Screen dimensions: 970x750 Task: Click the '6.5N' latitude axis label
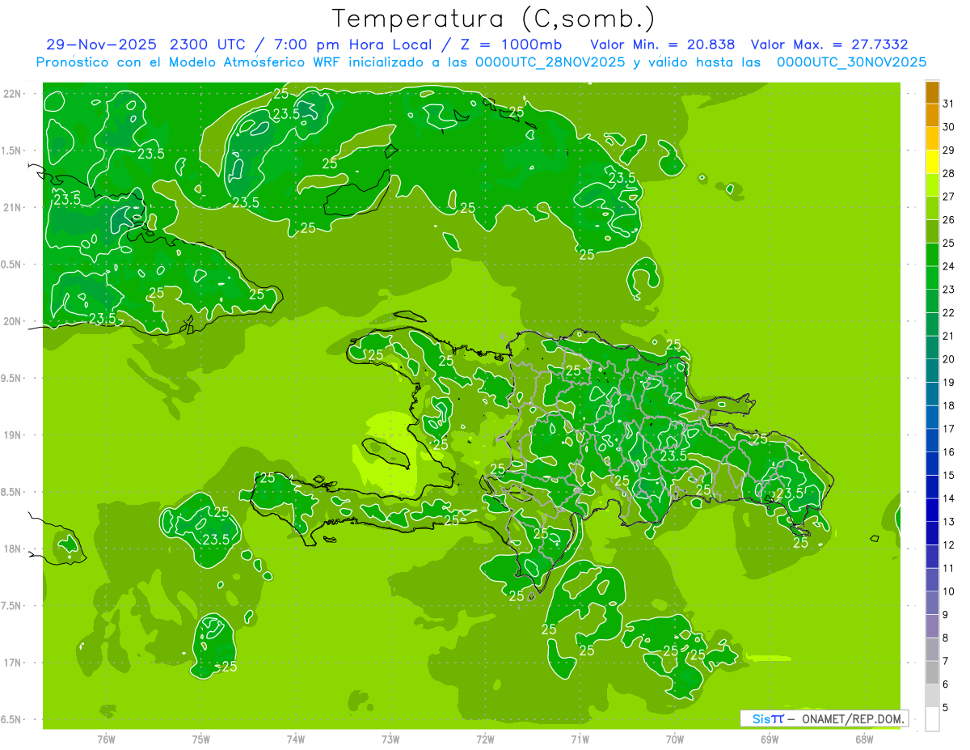click(x=11, y=719)
